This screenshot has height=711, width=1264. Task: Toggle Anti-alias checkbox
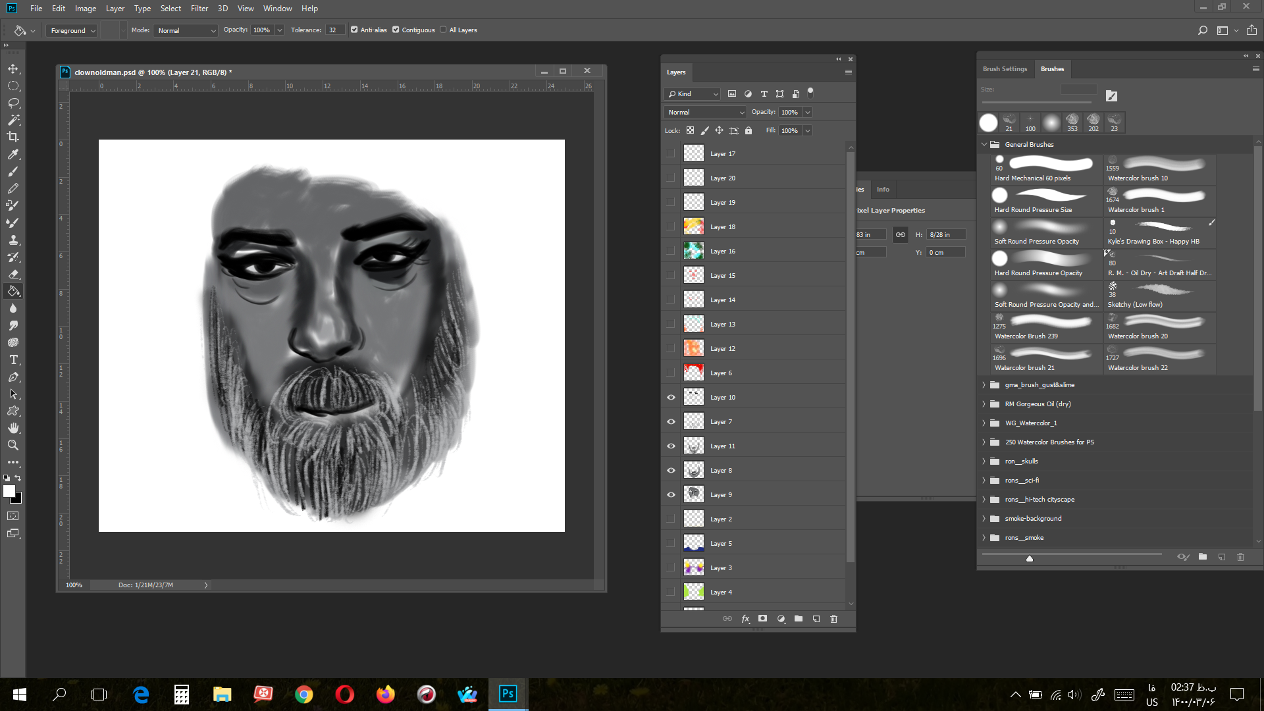coord(354,30)
